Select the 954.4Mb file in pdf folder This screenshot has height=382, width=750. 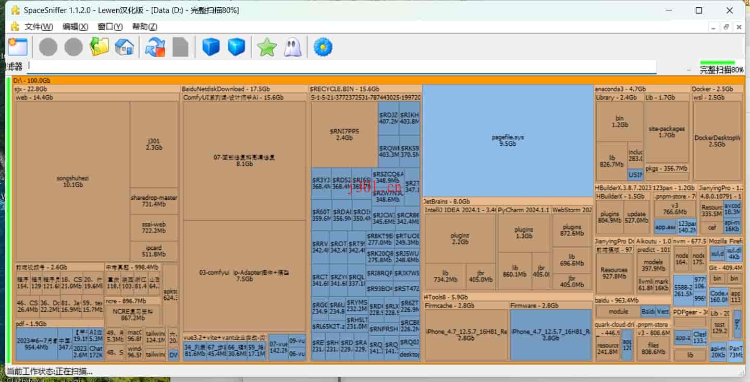[x=36, y=343]
